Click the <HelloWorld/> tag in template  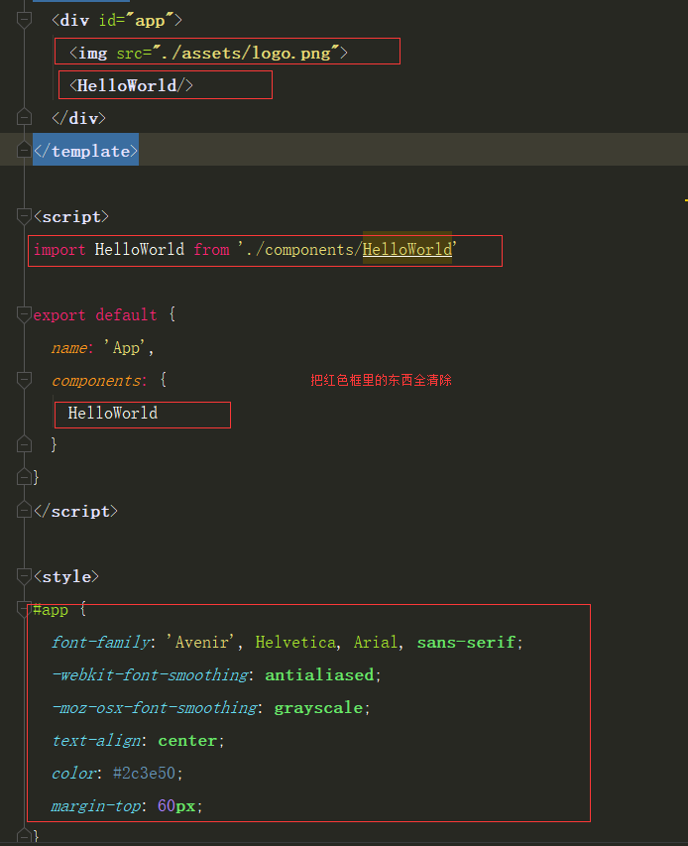tap(131, 85)
